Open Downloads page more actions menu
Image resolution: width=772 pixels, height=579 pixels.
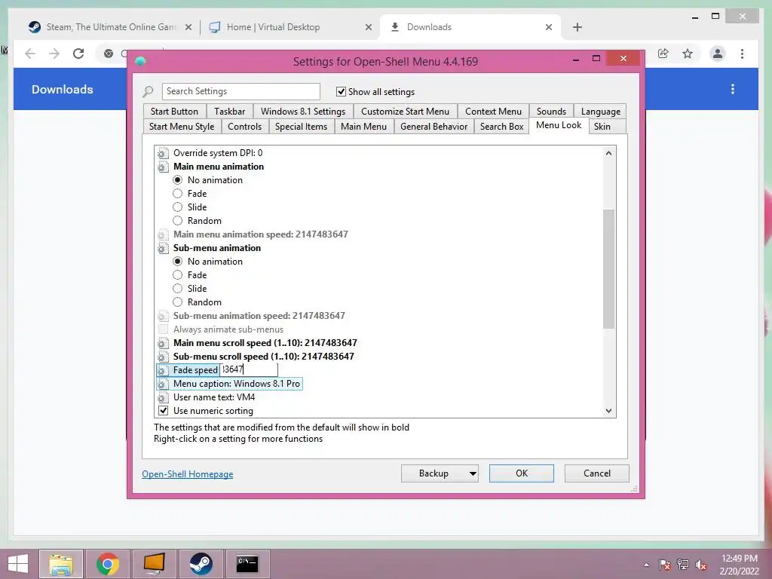pos(733,89)
